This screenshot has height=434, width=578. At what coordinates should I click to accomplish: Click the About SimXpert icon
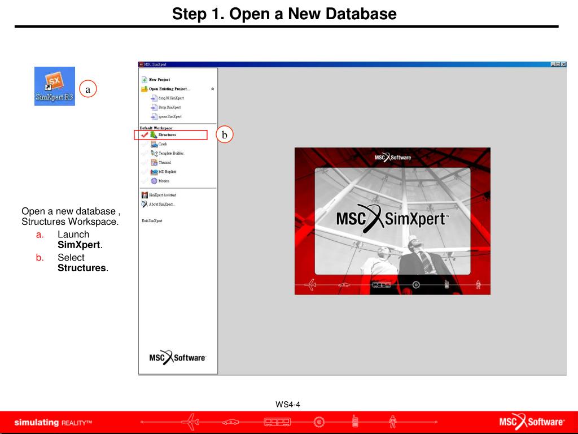[144, 204]
